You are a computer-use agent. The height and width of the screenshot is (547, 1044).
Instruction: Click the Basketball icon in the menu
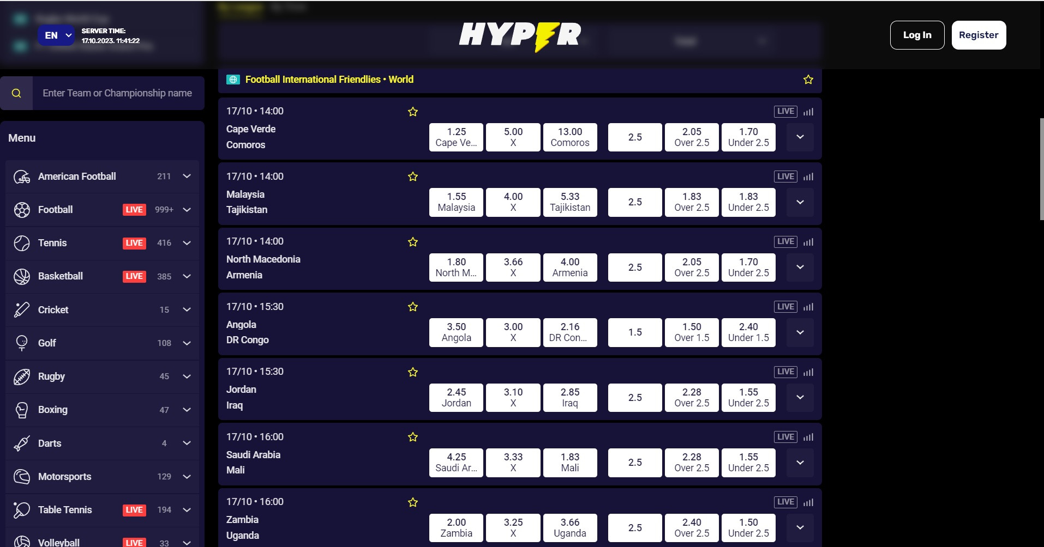[x=22, y=276]
